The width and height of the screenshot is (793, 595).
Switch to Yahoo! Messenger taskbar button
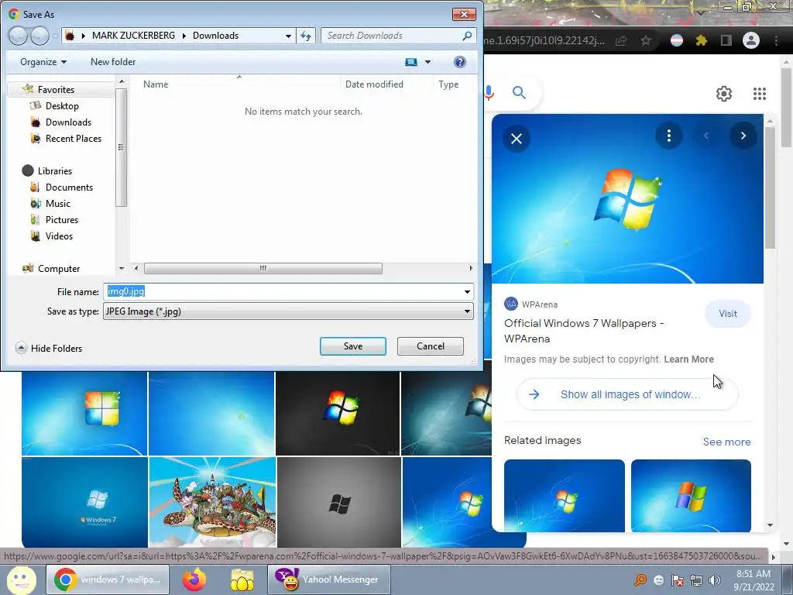coord(328,580)
